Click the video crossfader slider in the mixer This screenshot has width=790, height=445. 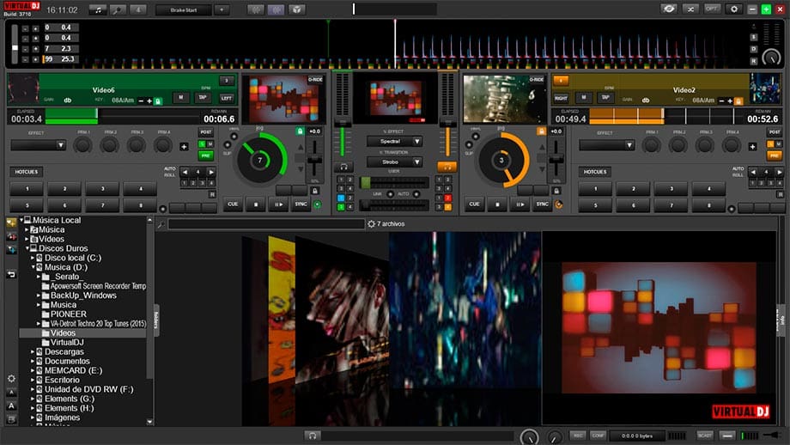click(x=394, y=205)
